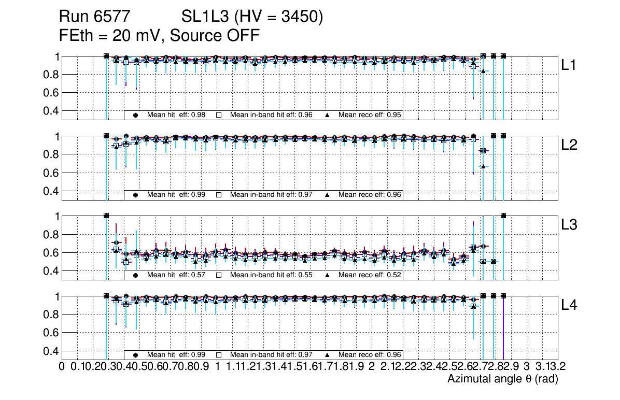Select 'Mean in-band hit eff: 0.55' legend entry

[x=271, y=275]
